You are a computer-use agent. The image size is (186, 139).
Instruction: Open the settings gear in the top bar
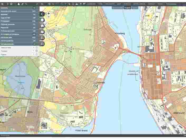[x=2, y=4]
